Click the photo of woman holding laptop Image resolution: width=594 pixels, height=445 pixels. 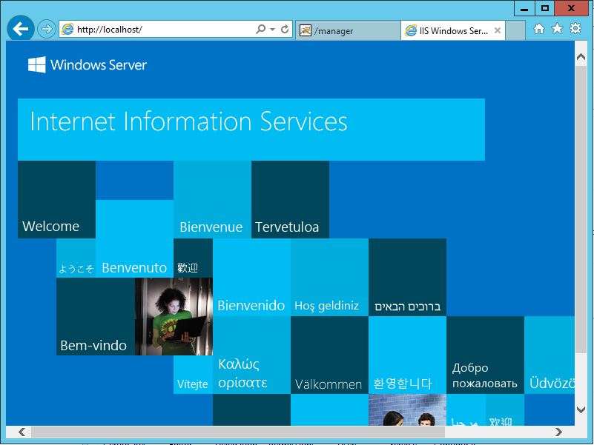point(174,317)
